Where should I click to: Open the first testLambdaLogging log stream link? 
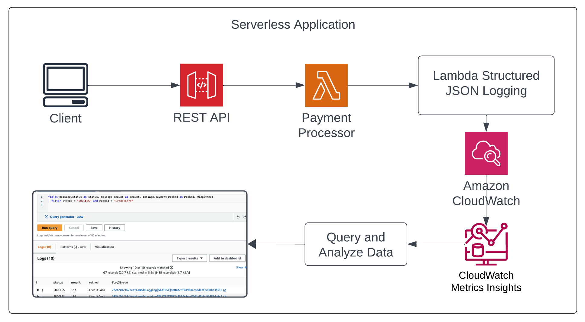pos(167,290)
